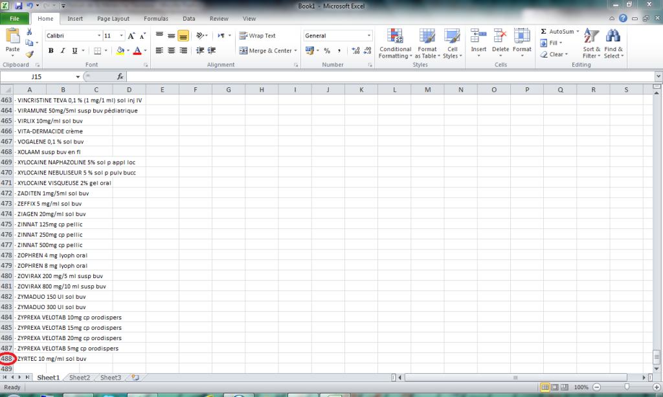
Task: Open the Orientation text rotation tool
Action: (x=200, y=36)
